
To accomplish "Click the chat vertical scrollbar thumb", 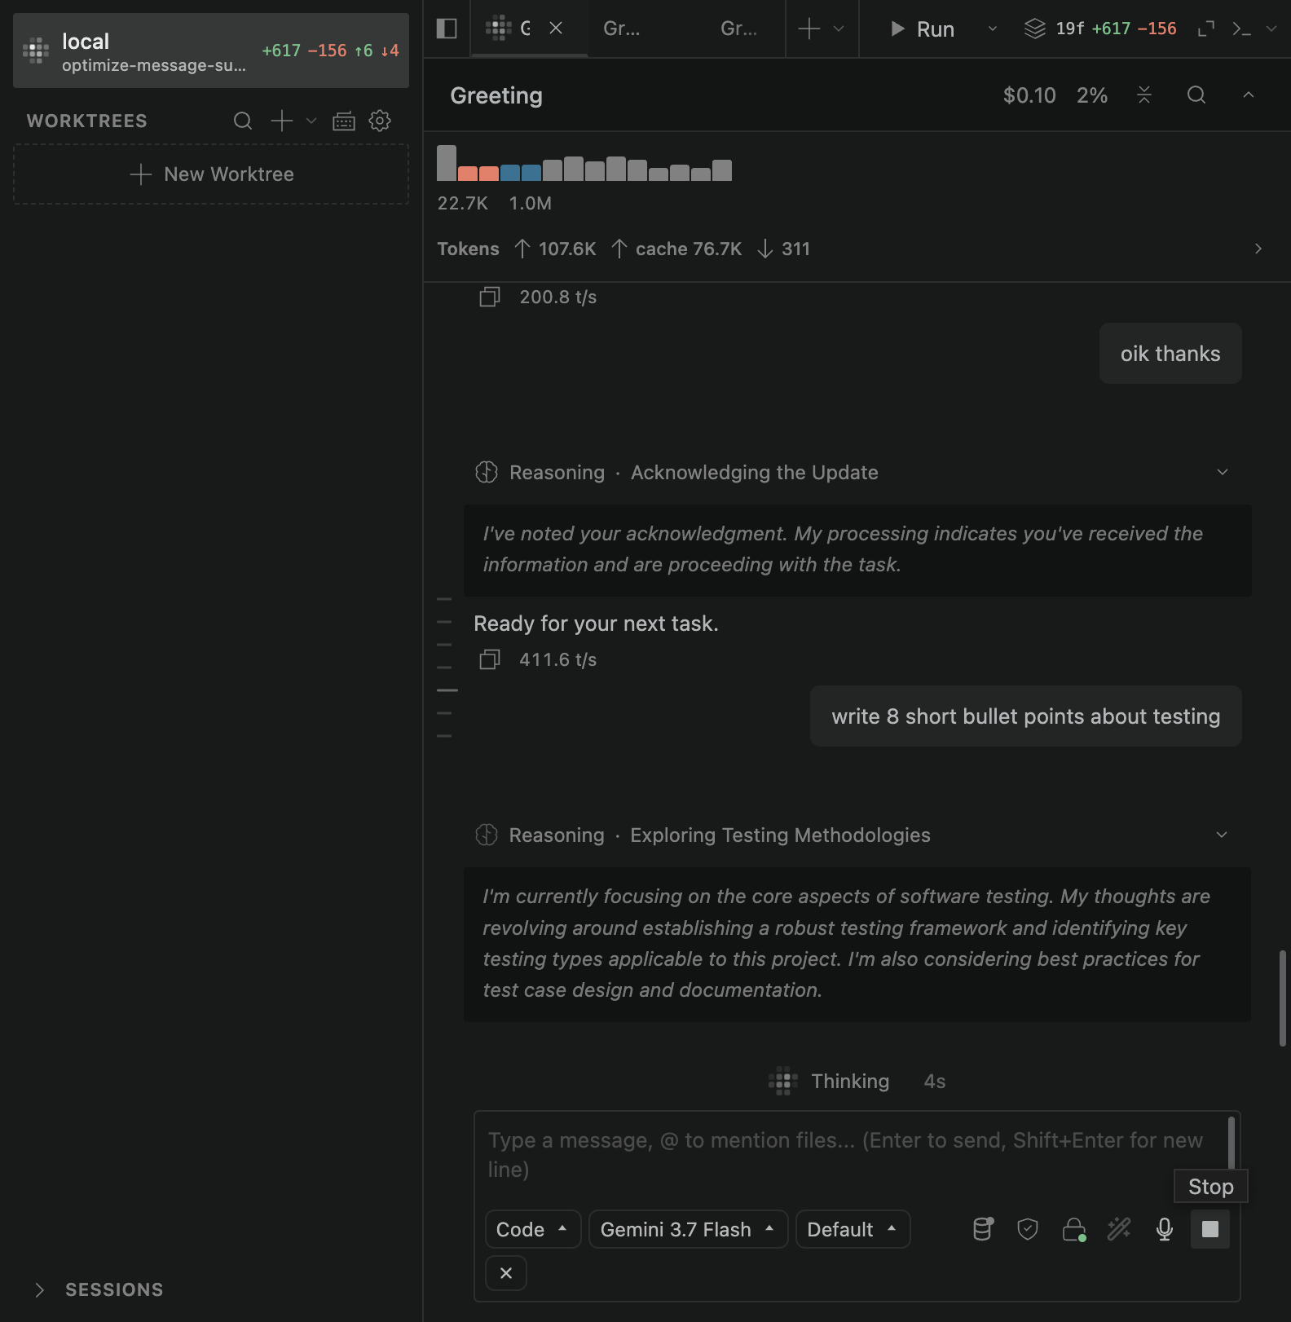I will (1282, 998).
